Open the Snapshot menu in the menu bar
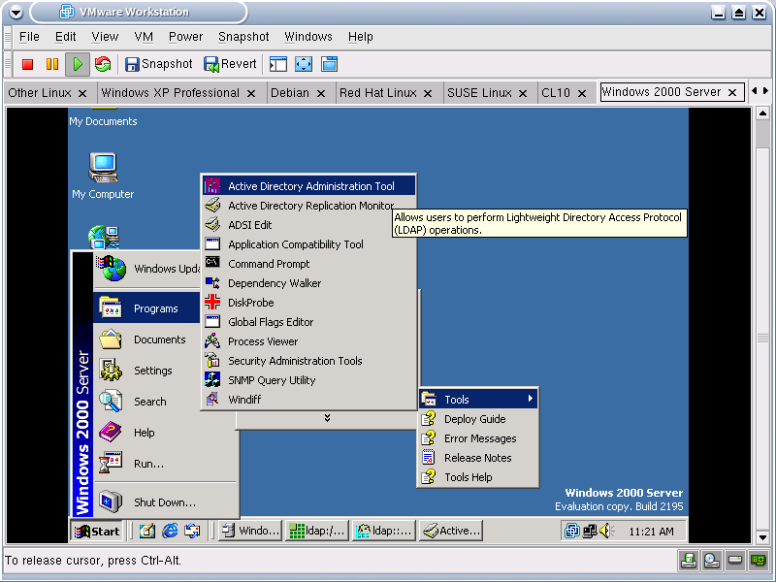776x582 pixels. [243, 37]
